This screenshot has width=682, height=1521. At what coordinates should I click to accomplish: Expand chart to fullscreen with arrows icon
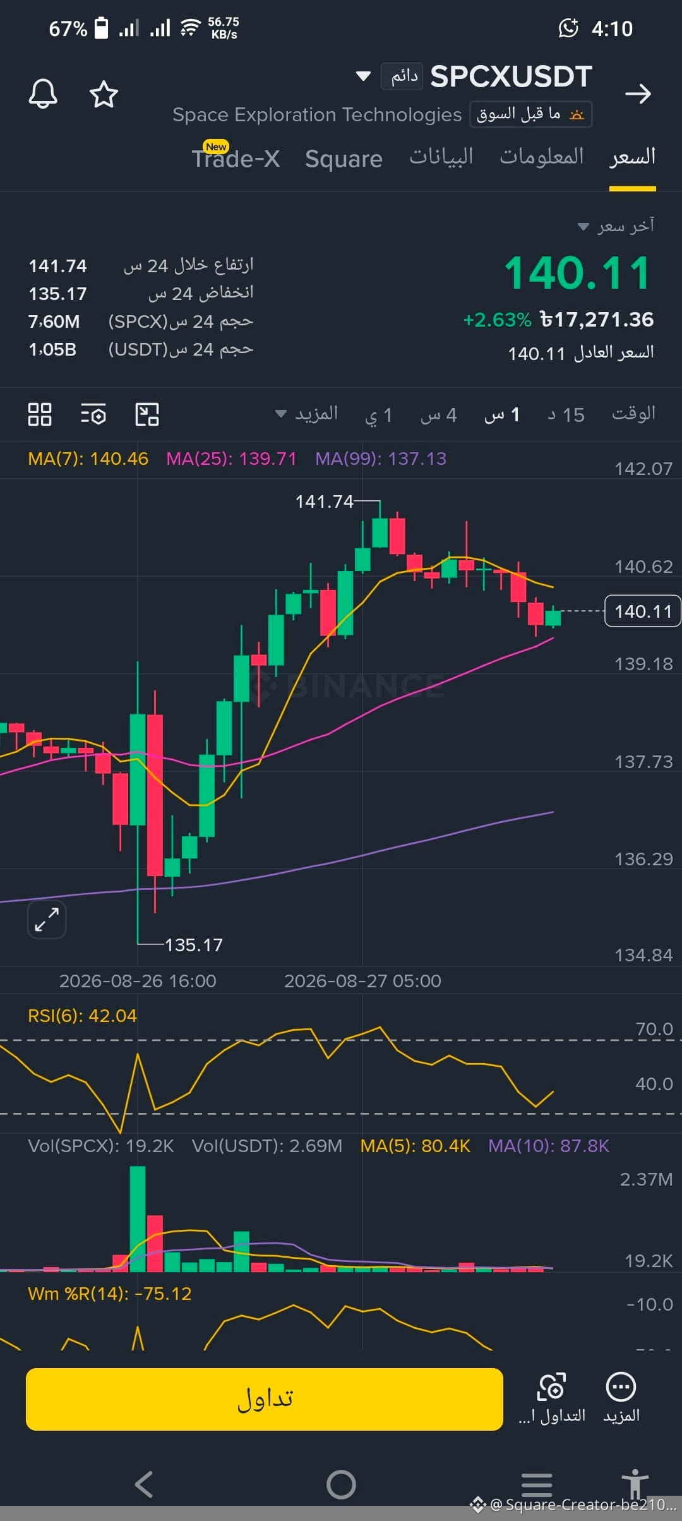pyautogui.click(x=47, y=919)
